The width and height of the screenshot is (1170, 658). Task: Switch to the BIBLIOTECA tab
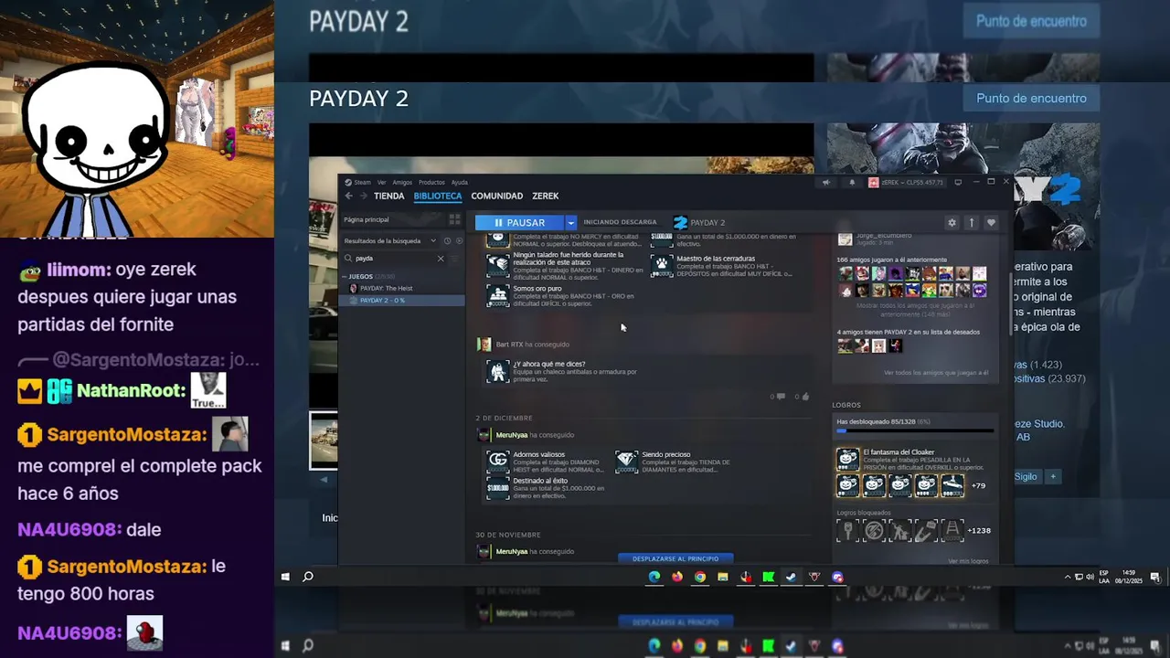[438, 196]
